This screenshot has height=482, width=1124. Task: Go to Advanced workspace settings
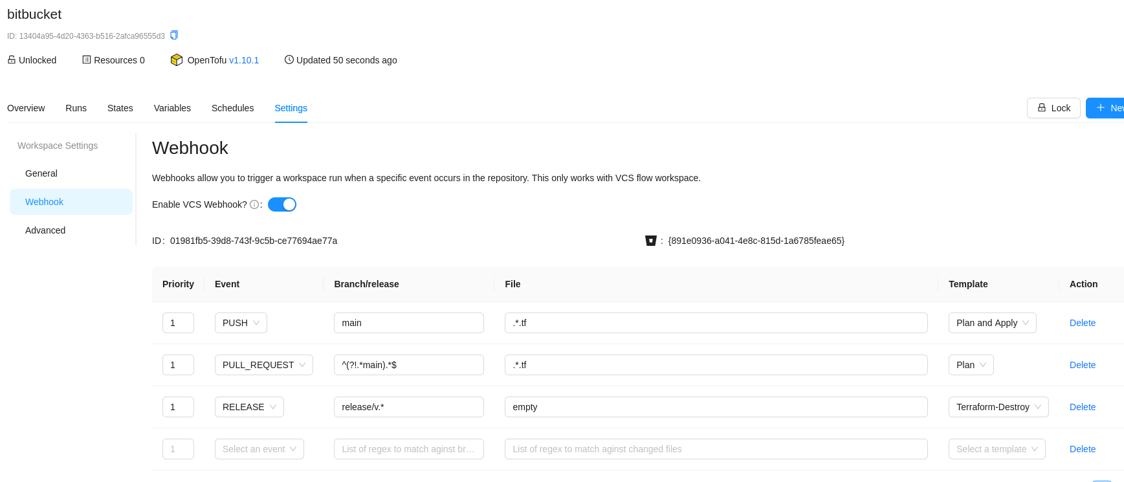pyautogui.click(x=45, y=230)
